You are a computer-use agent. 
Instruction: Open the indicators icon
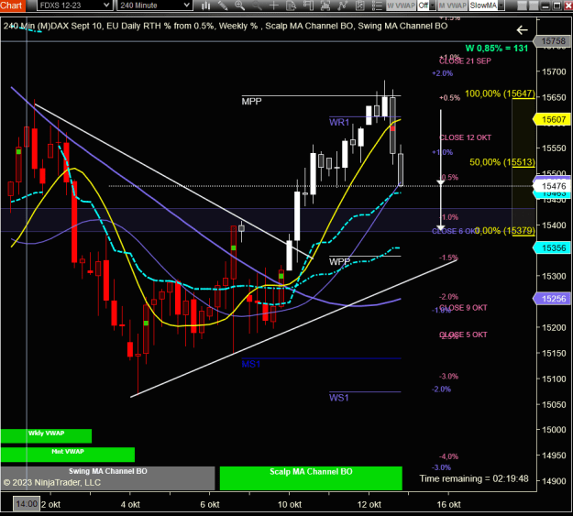pos(342,5)
